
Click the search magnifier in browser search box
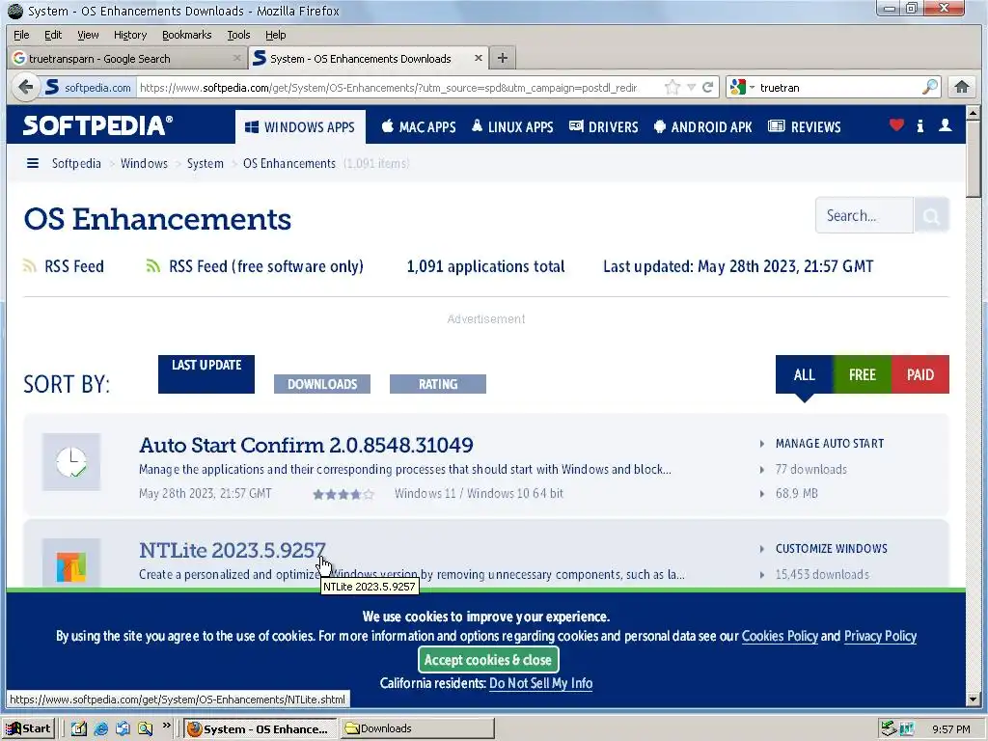coord(929,87)
